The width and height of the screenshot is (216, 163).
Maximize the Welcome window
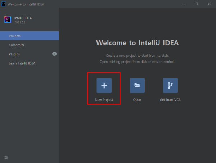coord(196,4)
